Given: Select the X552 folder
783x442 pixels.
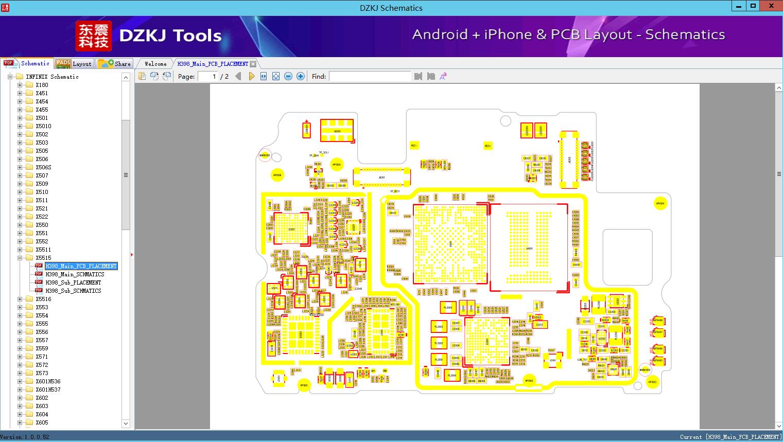Looking at the screenshot, I should click(x=42, y=241).
